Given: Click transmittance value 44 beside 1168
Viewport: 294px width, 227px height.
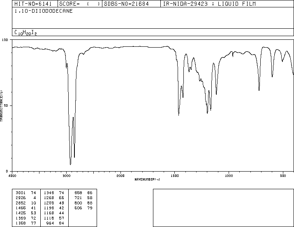Looking at the screenshot, I should 62,213.
